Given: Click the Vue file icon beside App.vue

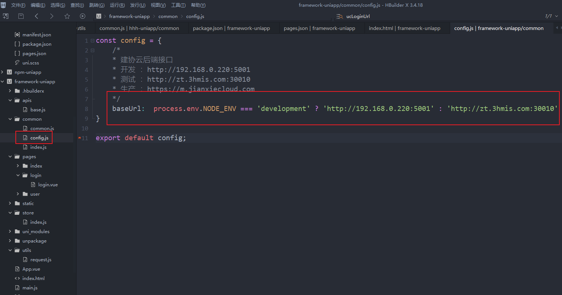Looking at the screenshot, I should [17, 269].
